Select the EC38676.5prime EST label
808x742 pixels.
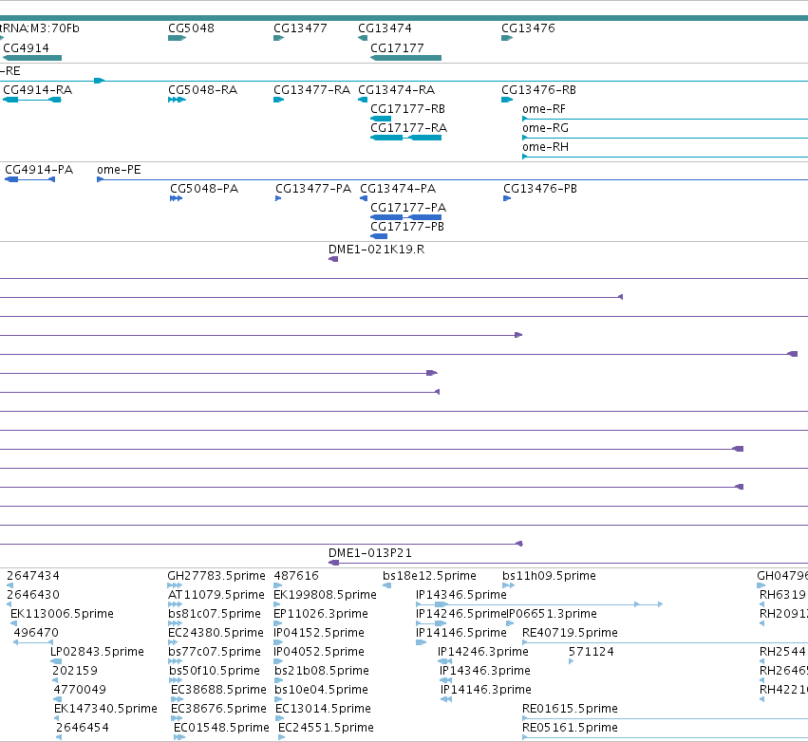(x=218, y=709)
